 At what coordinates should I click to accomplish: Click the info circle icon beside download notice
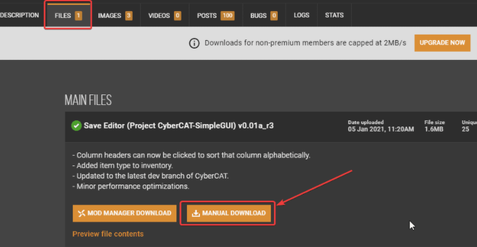coord(194,43)
